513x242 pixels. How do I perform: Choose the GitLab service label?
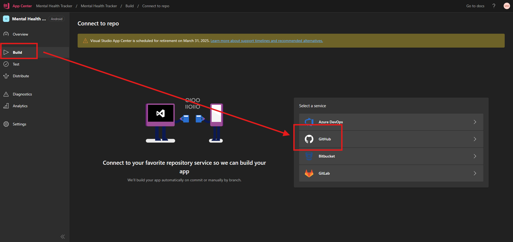(x=324, y=173)
